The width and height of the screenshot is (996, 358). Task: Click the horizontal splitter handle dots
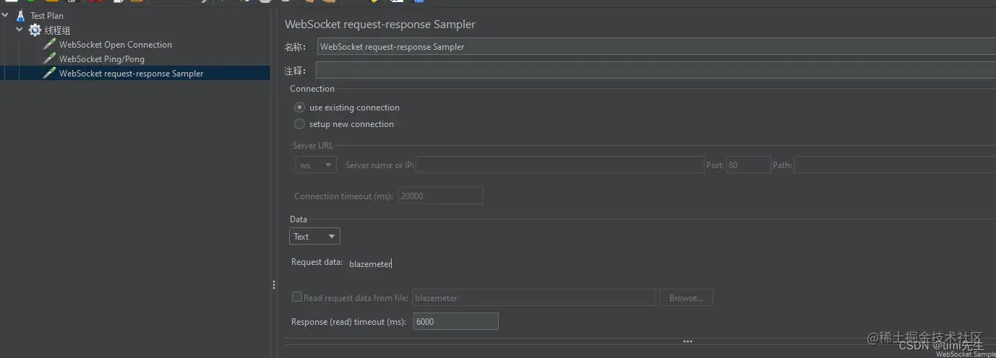tap(687, 341)
